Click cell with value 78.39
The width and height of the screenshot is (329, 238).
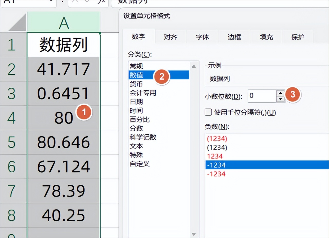(63, 191)
